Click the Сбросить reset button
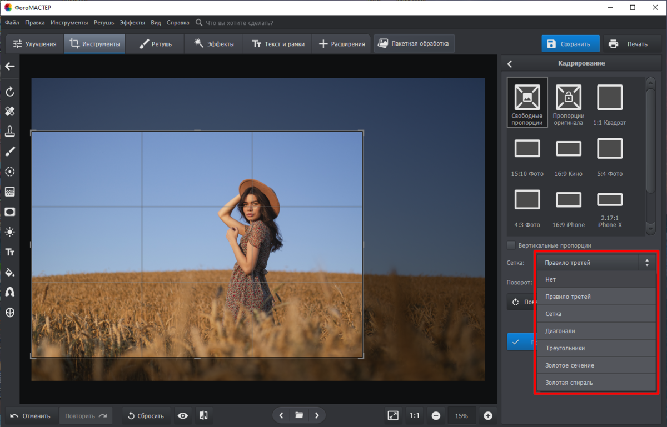 tap(146, 415)
